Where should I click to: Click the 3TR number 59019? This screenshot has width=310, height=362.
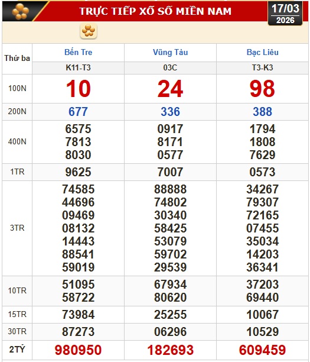78,267
